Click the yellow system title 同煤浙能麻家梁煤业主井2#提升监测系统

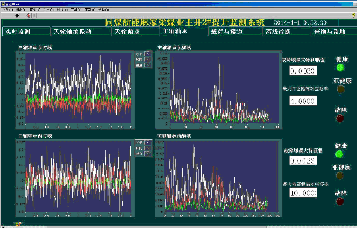(x=185, y=22)
